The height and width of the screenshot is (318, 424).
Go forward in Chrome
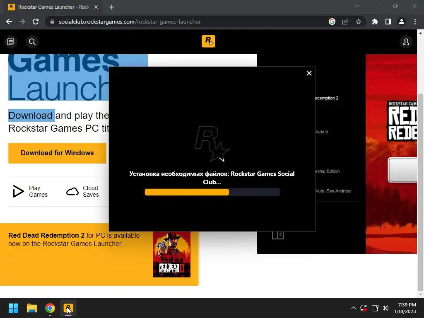point(22,22)
